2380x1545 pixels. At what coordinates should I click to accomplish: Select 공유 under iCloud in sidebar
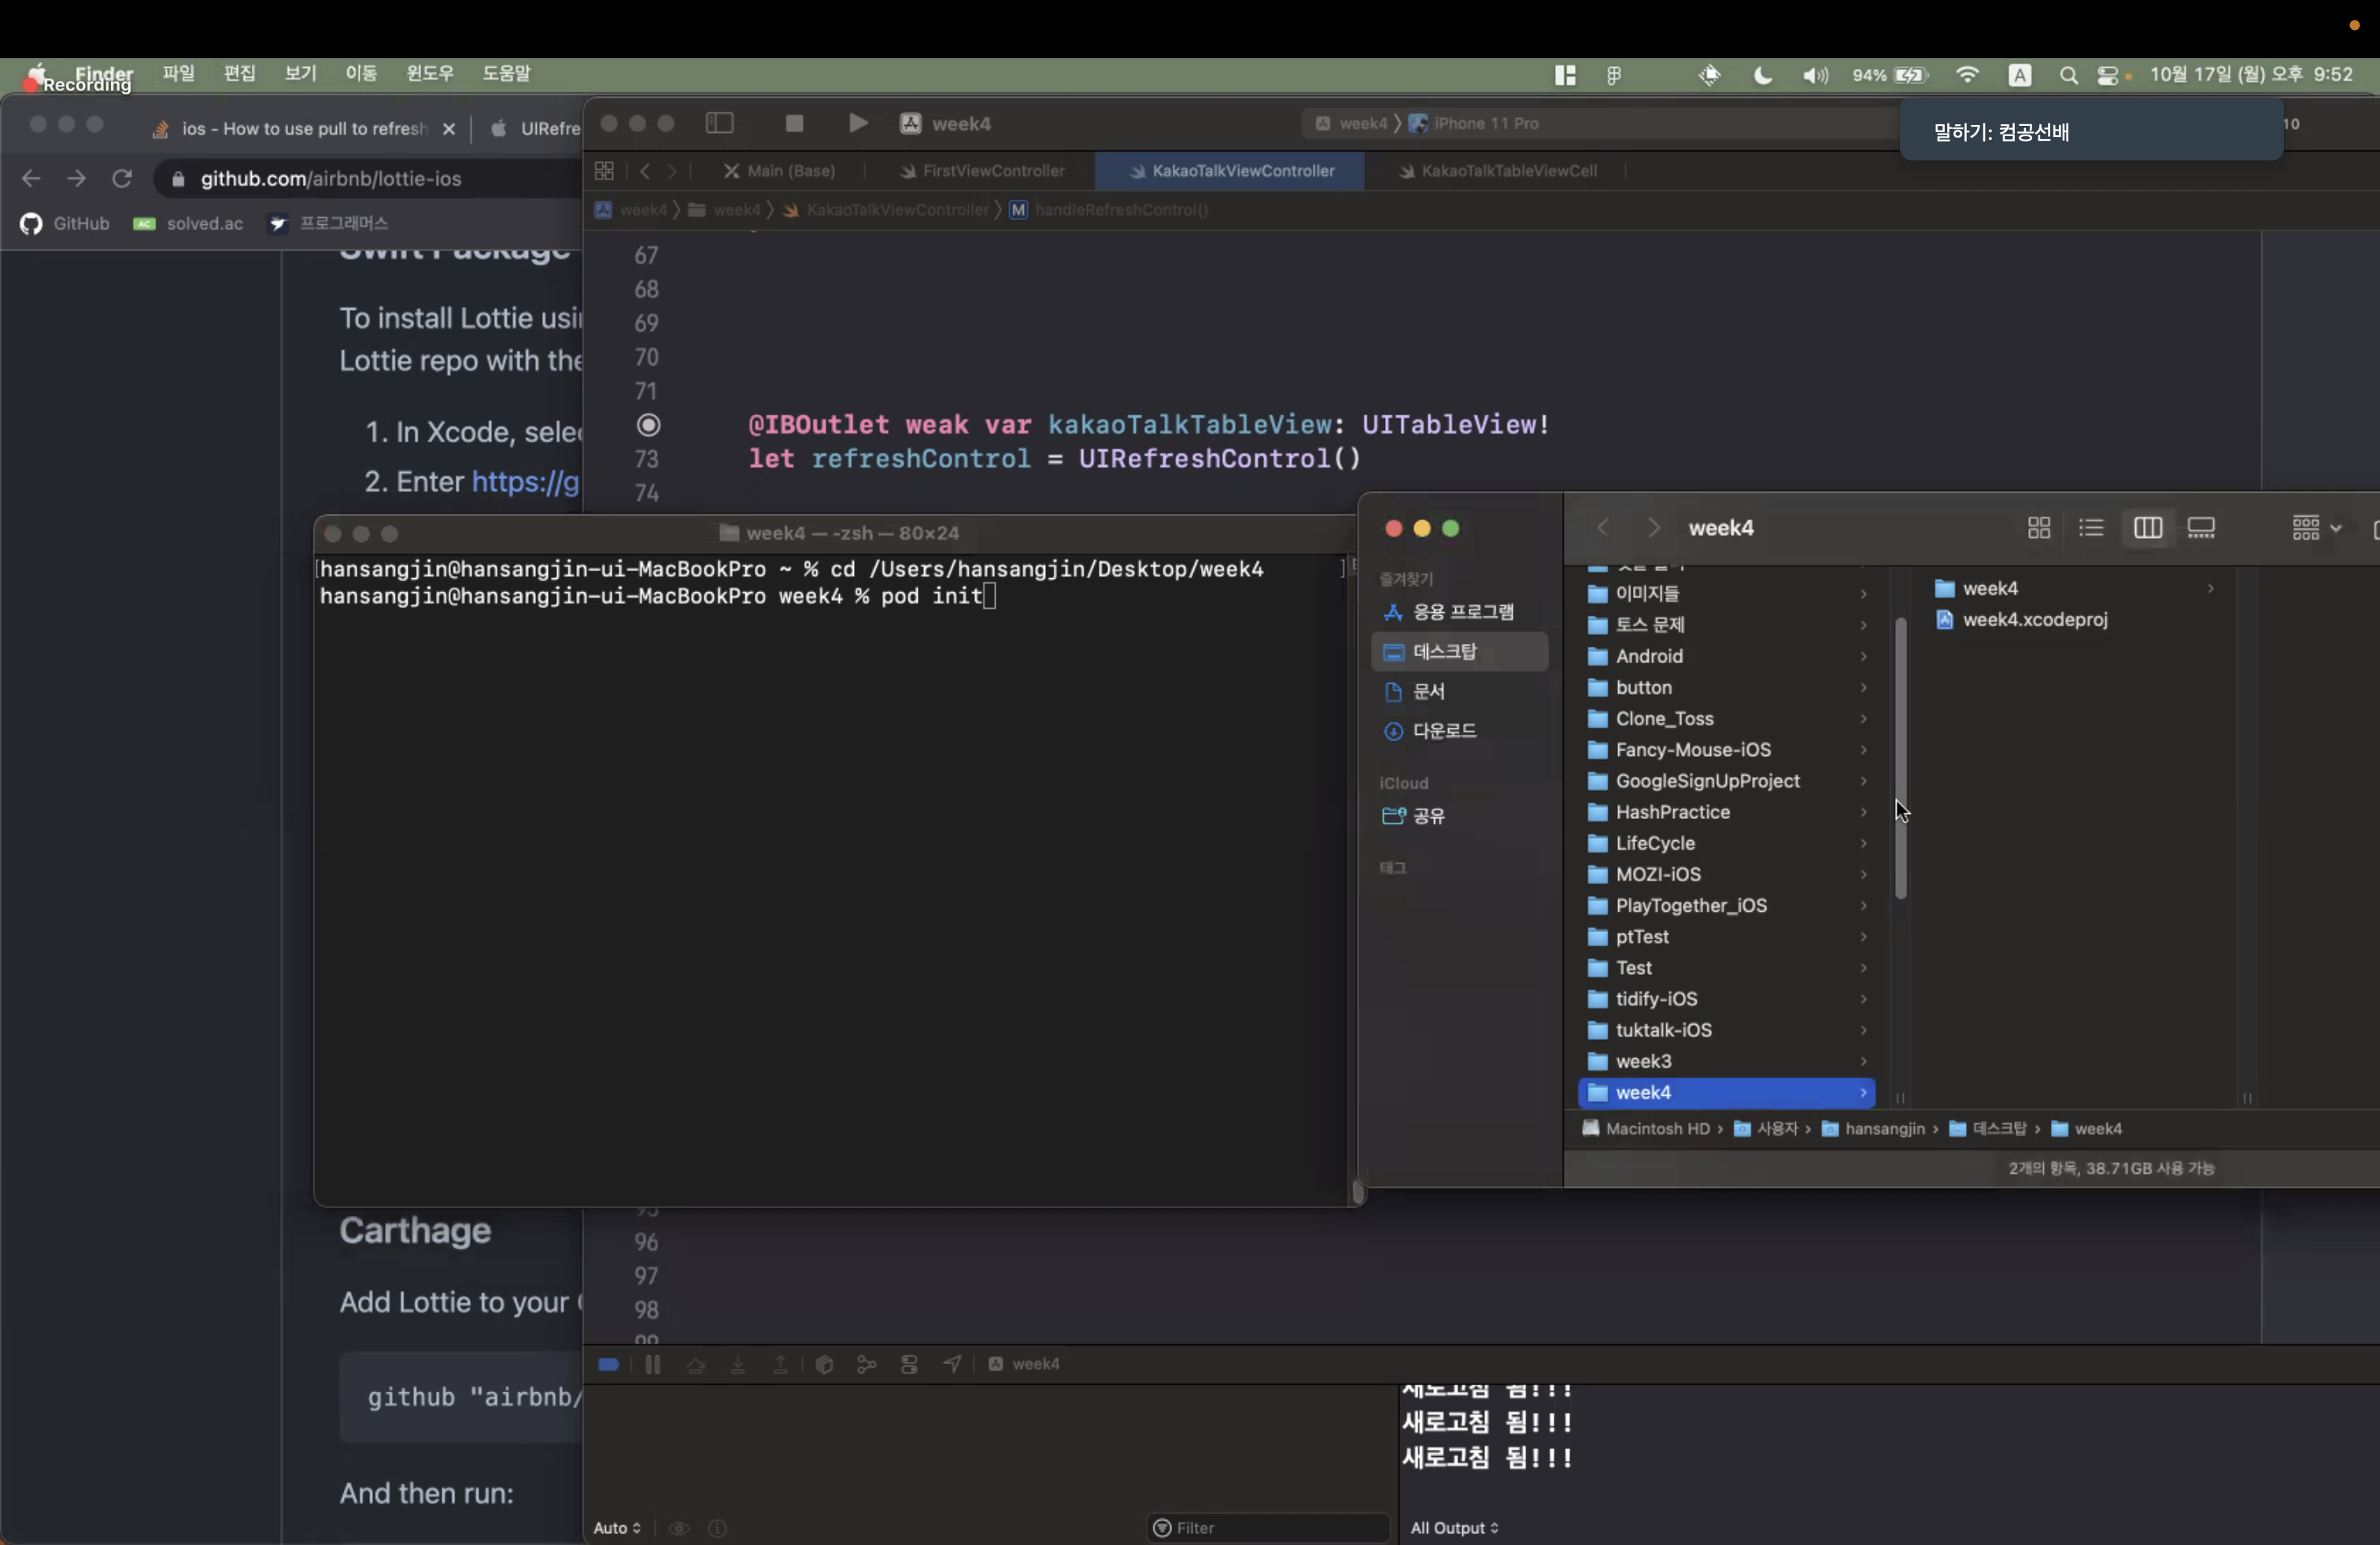[x=1460, y=816]
